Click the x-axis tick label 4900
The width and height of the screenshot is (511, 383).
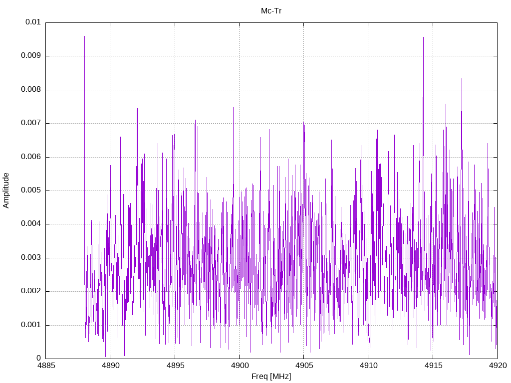[x=240, y=366]
